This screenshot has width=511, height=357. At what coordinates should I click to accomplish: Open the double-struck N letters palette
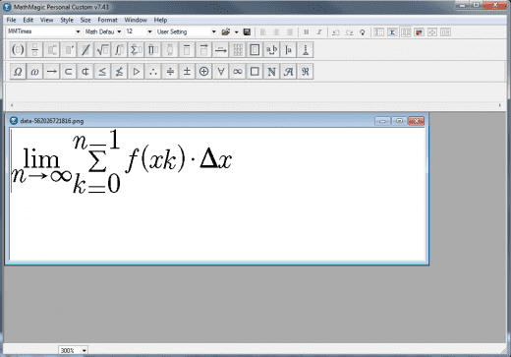271,72
